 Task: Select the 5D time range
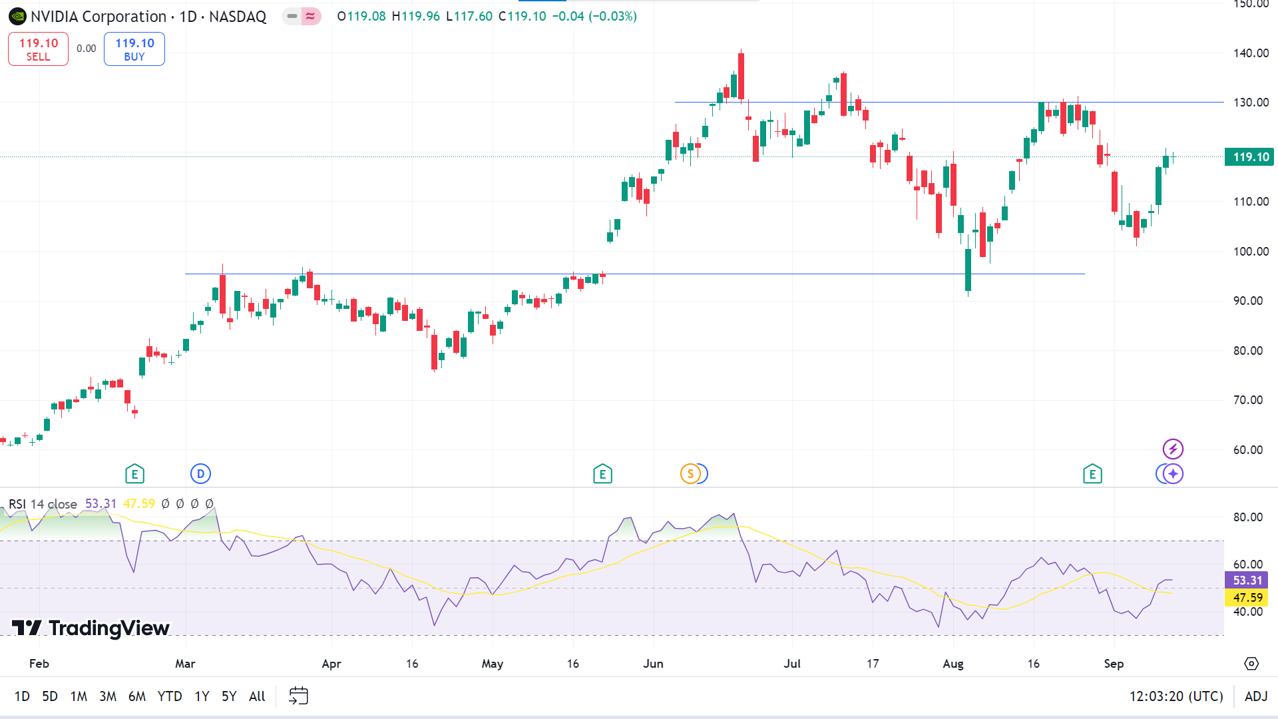50,696
